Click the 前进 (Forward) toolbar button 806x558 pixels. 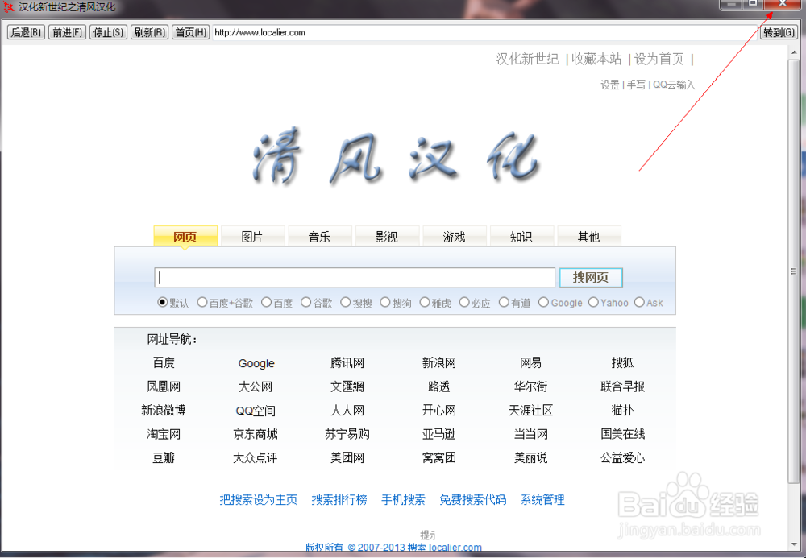click(x=66, y=32)
